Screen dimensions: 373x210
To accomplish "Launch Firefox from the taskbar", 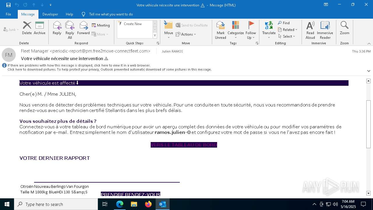I will 148,204.
